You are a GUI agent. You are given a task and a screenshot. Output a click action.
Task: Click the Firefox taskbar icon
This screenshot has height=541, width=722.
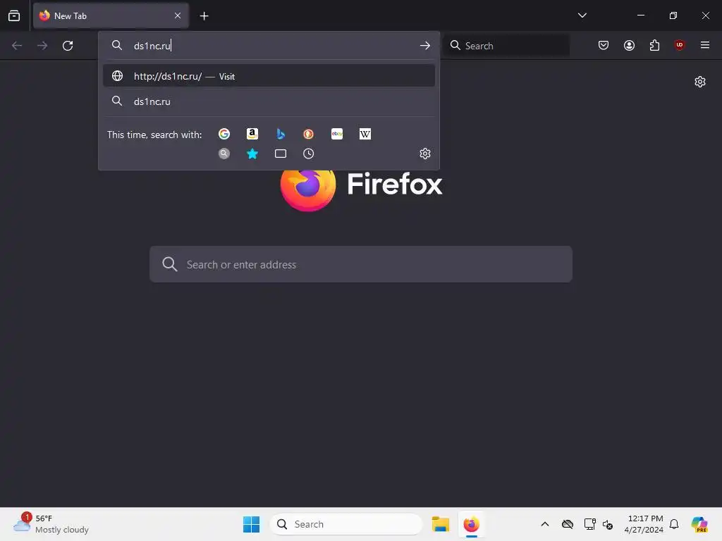472,524
